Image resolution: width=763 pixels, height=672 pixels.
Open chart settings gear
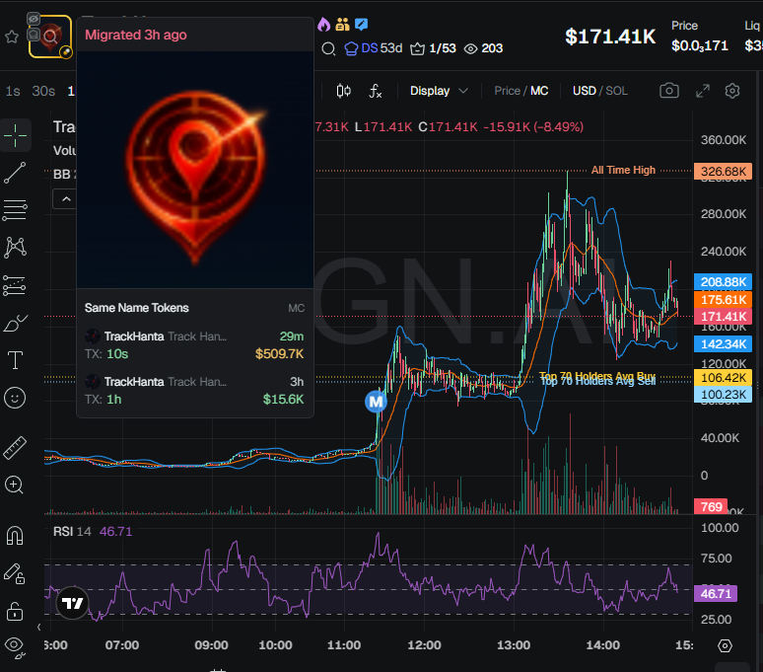pyautogui.click(x=732, y=91)
